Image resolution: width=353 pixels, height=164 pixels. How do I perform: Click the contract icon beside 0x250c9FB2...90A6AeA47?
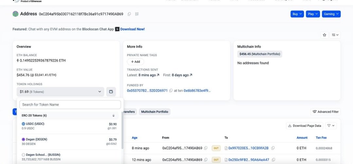[x=226, y=160]
